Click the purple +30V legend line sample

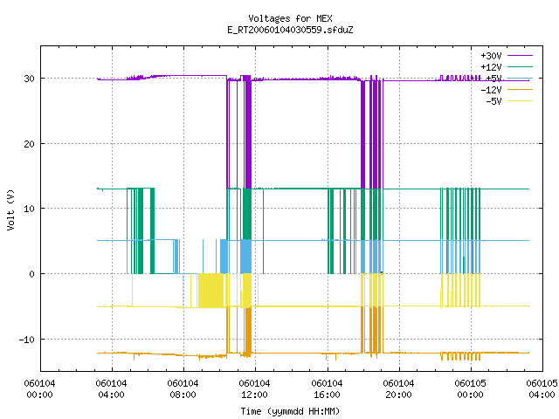tap(520, 56)
